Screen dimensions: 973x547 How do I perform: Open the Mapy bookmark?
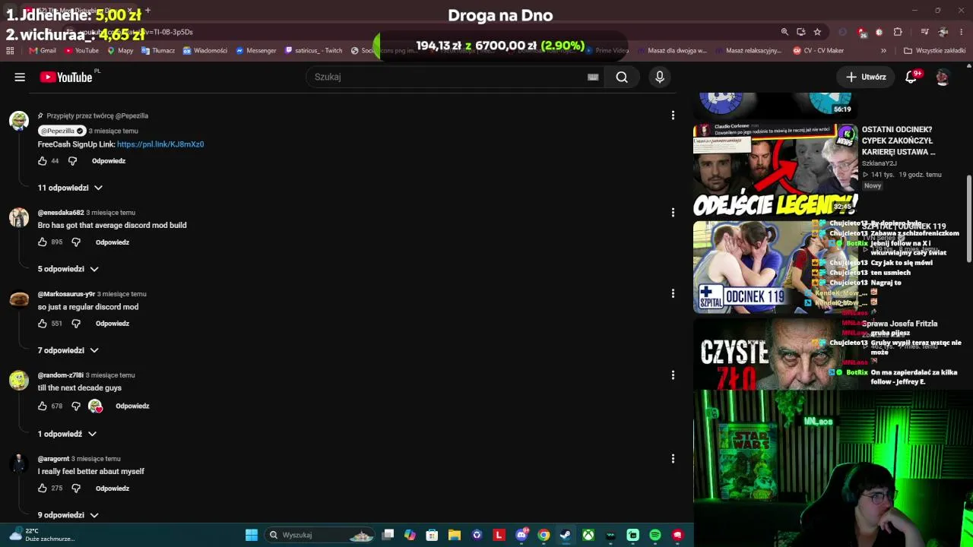point(120,51)
